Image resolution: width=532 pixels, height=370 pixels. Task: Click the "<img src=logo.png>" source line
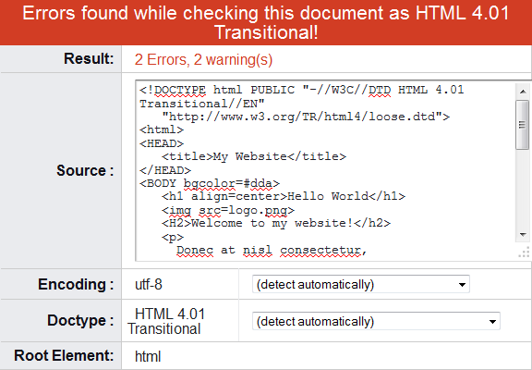[x=228, y=210]
